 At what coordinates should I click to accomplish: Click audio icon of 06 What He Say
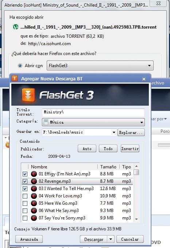(34, 211)
